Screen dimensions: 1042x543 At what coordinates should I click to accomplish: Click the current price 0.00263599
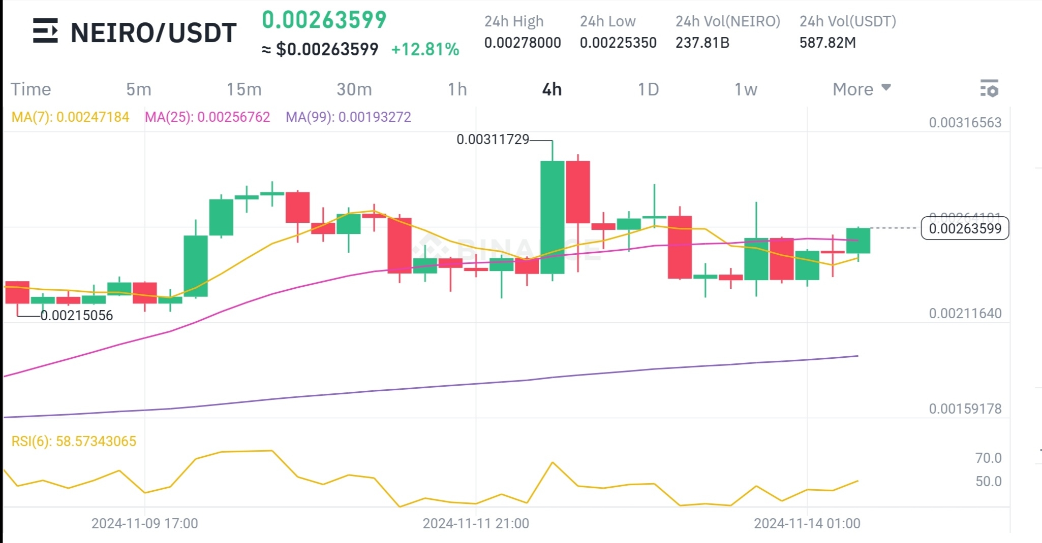(324, 21)
